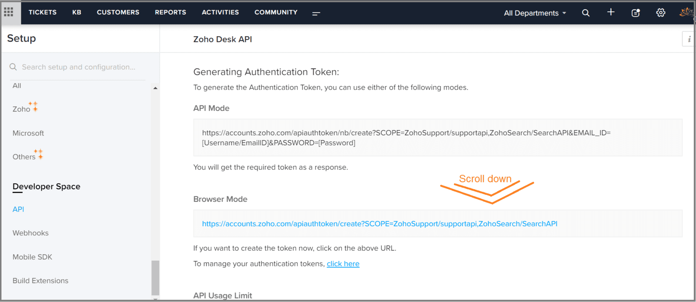Select All in the setup sidebar
Viewport: 696px width, 302px height.
(x=17, y=86)
